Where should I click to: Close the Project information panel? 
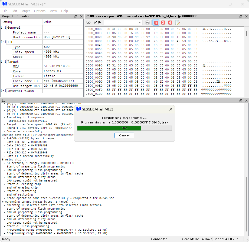(x=81, y=16)
